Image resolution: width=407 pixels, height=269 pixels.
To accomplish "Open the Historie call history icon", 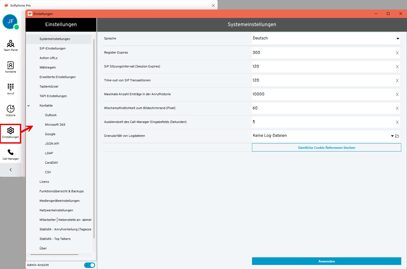I will tap(11, 111).
